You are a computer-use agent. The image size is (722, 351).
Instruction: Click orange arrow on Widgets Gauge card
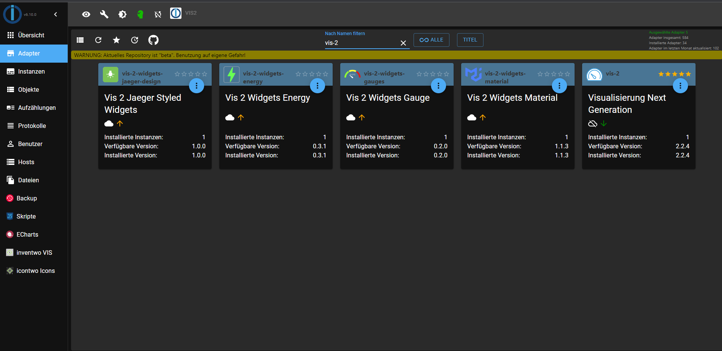(x=362, y=117)
